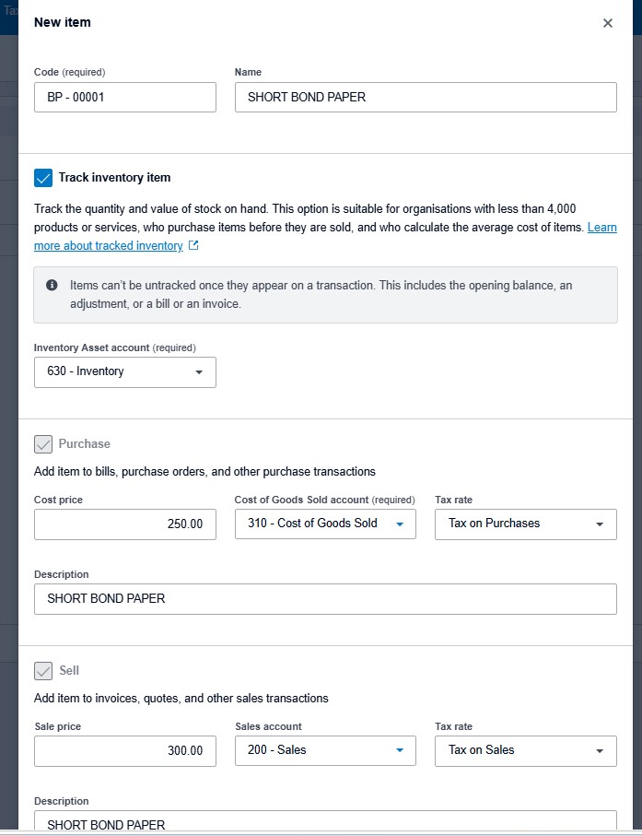Viewport: 642px width, 836px height.
Task: Open the Cost of Goods Sold account dropdown
Action: [325, 524]
